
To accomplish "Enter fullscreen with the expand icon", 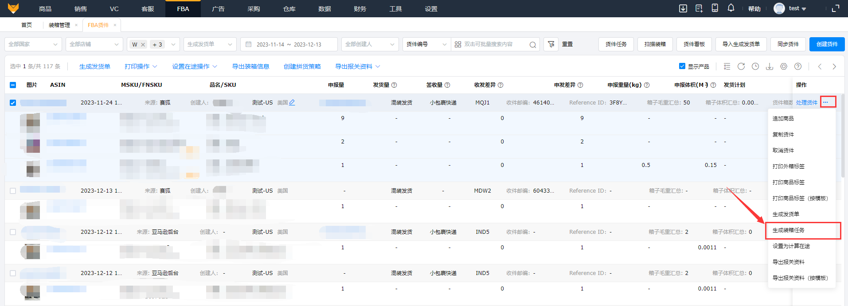I will tap(836, 8).
